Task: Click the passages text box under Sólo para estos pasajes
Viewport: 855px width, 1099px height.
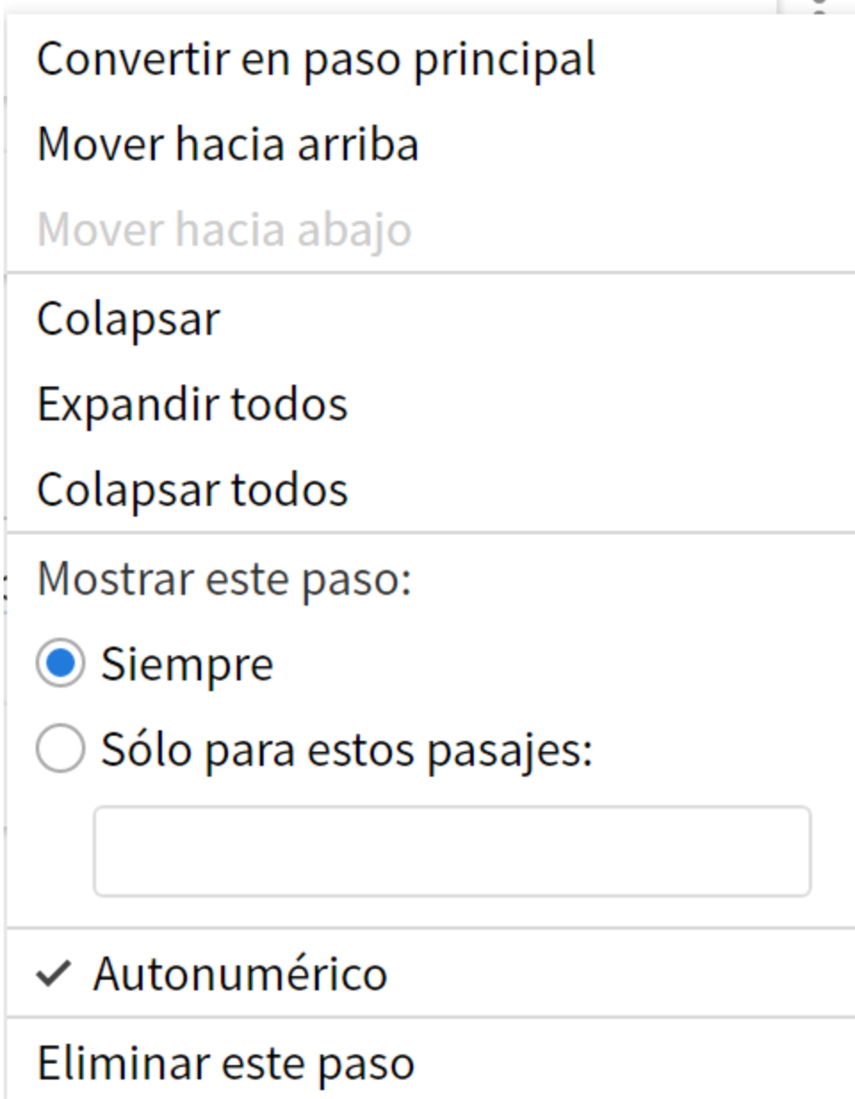Action: pos(452,851)
